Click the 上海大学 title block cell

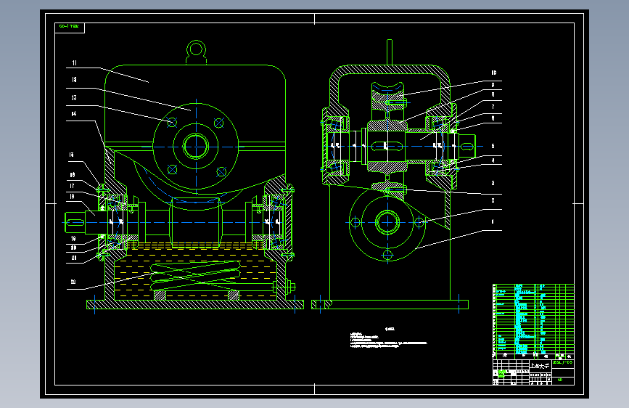540,366
